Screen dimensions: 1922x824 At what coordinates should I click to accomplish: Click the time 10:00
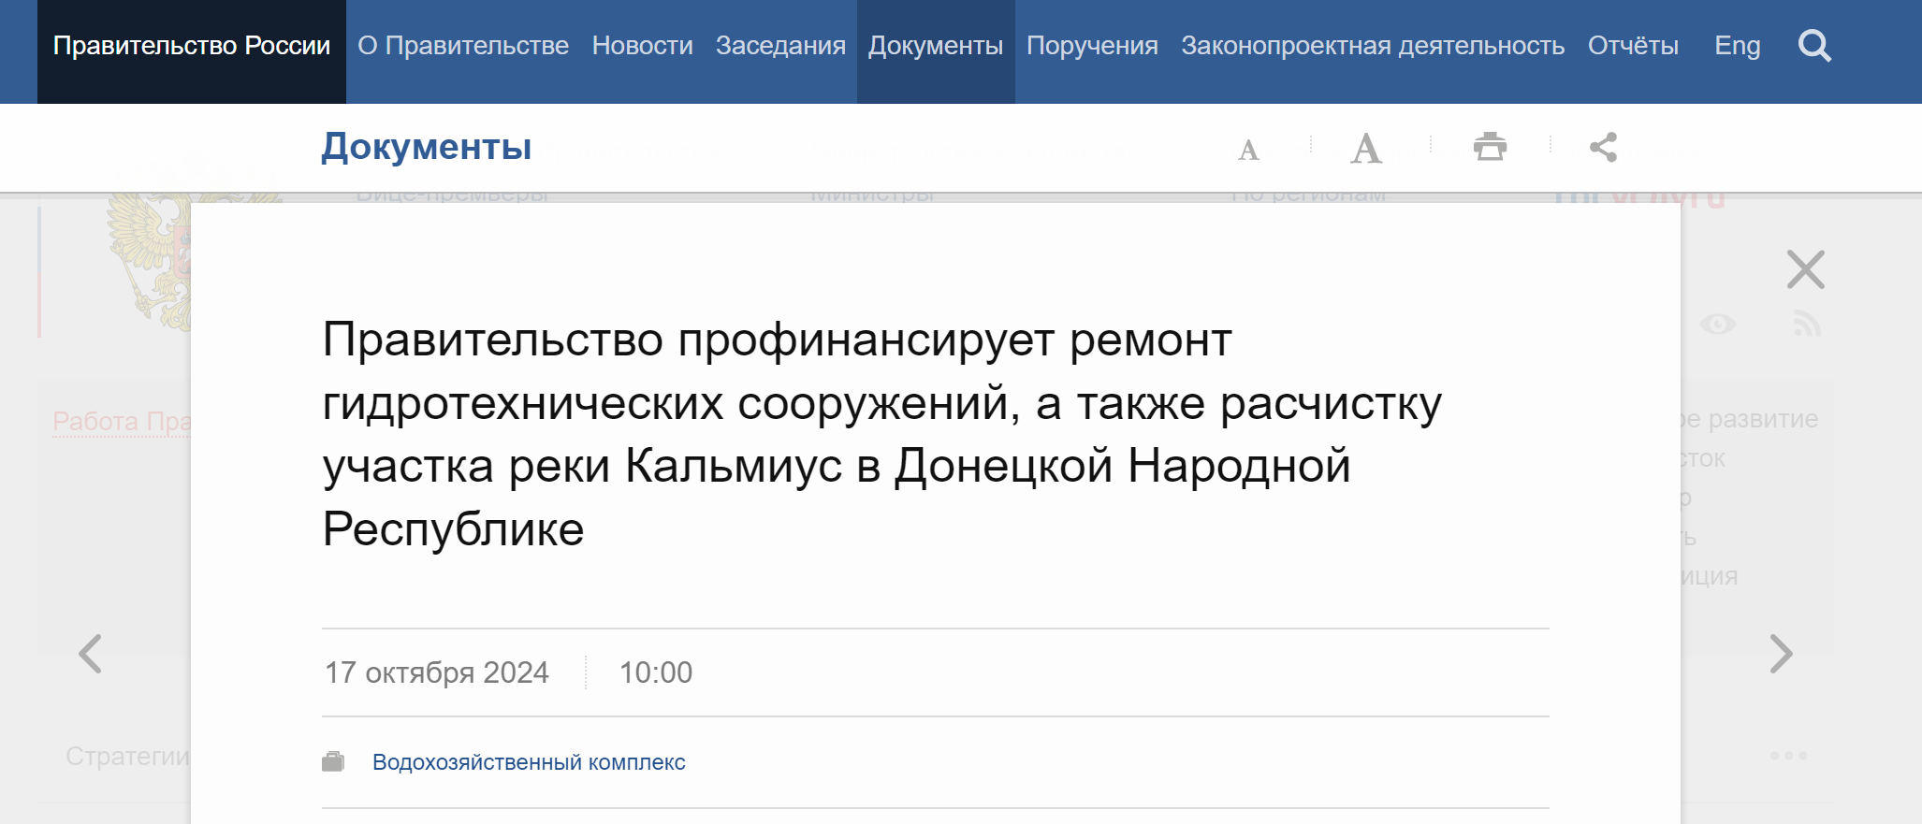656,672
